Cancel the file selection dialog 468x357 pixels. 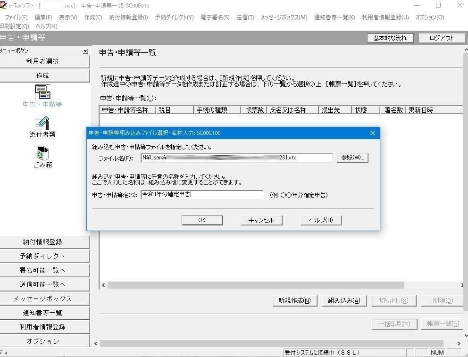[261, 220]
